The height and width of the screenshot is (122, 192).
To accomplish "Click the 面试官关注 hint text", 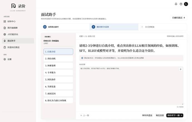I will pyautogui.click(x=114, y=58).
